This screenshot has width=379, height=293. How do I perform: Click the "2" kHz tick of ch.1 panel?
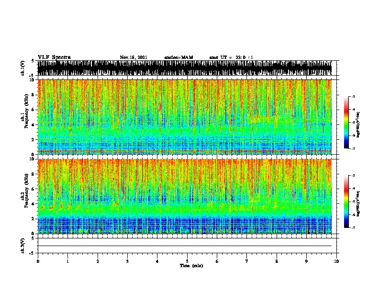(x=33, y=140)
